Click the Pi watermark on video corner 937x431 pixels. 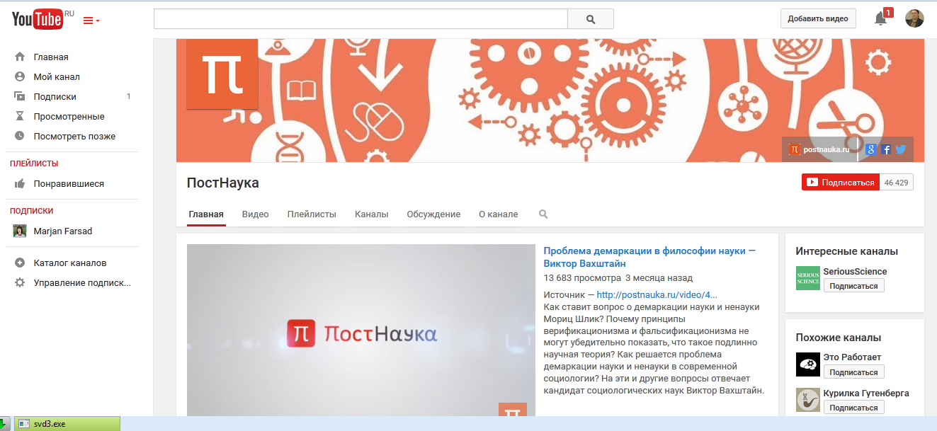pos(513,410)
